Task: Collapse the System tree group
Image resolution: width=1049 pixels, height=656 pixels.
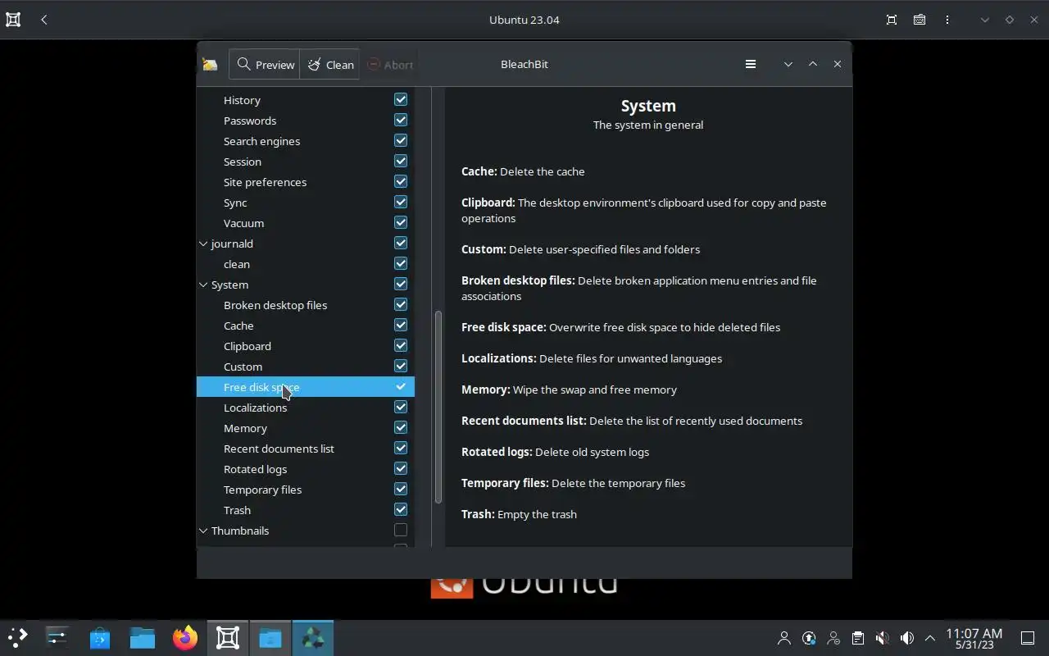Action: 203,285
